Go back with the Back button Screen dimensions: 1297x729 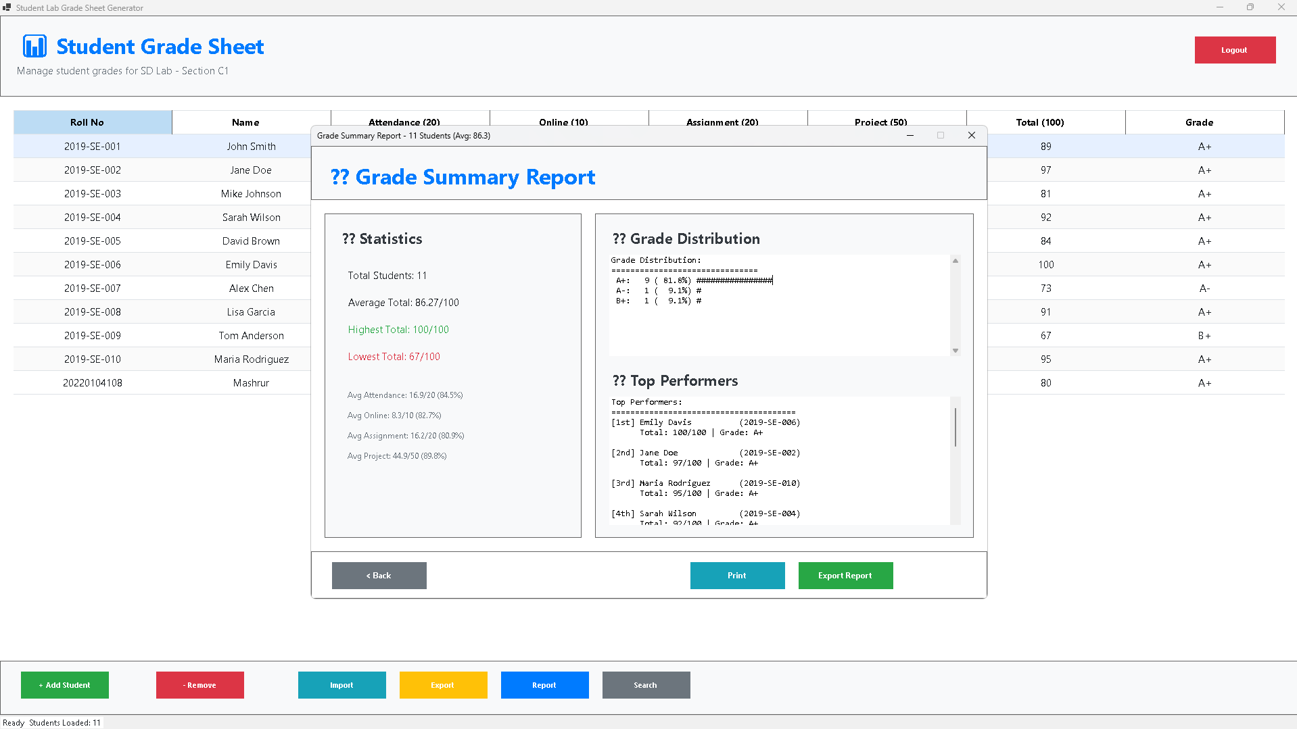(x=379, y=576)
